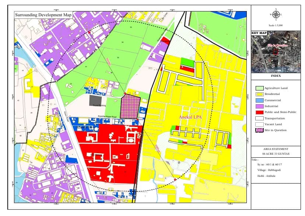Image resolution: width=305 pixels, height=216 pixels.
Task: Click the red site outline in the key map
Action: tap(276, 52)
